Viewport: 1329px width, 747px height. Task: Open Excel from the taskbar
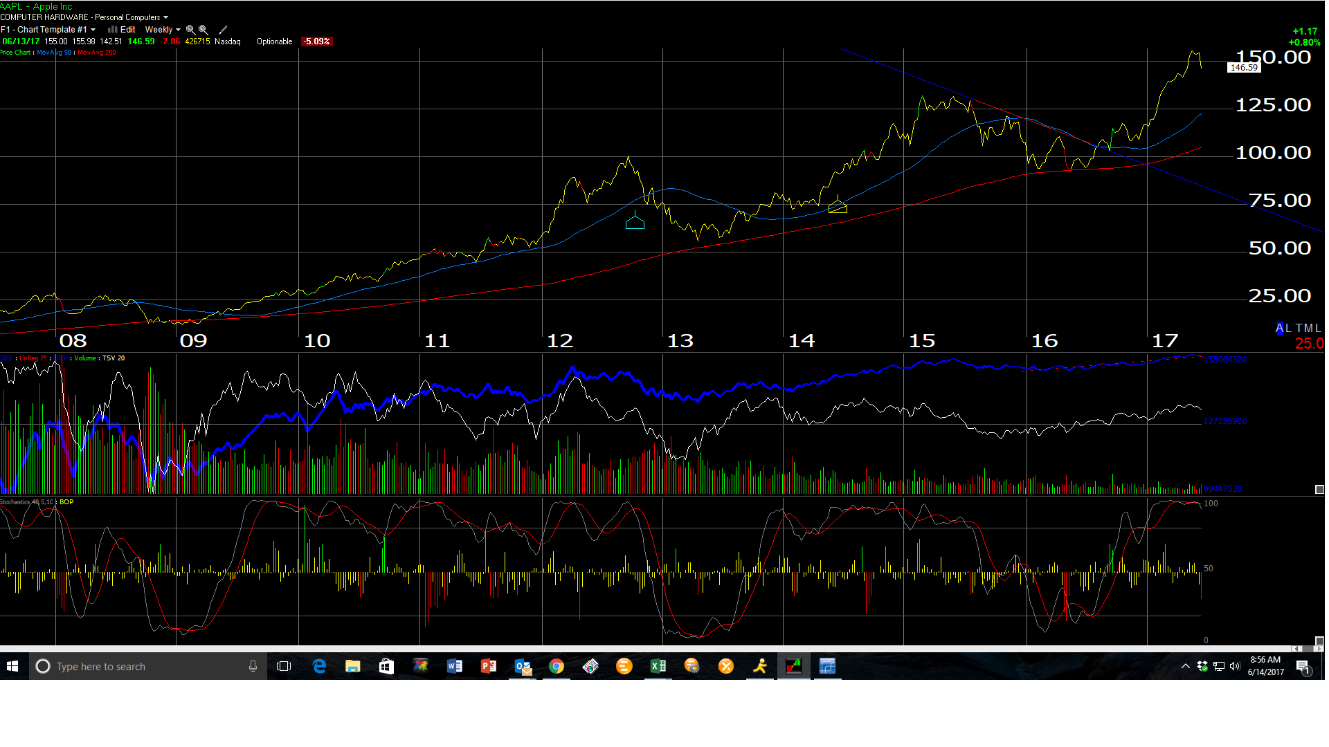click(x=658, y=666)
